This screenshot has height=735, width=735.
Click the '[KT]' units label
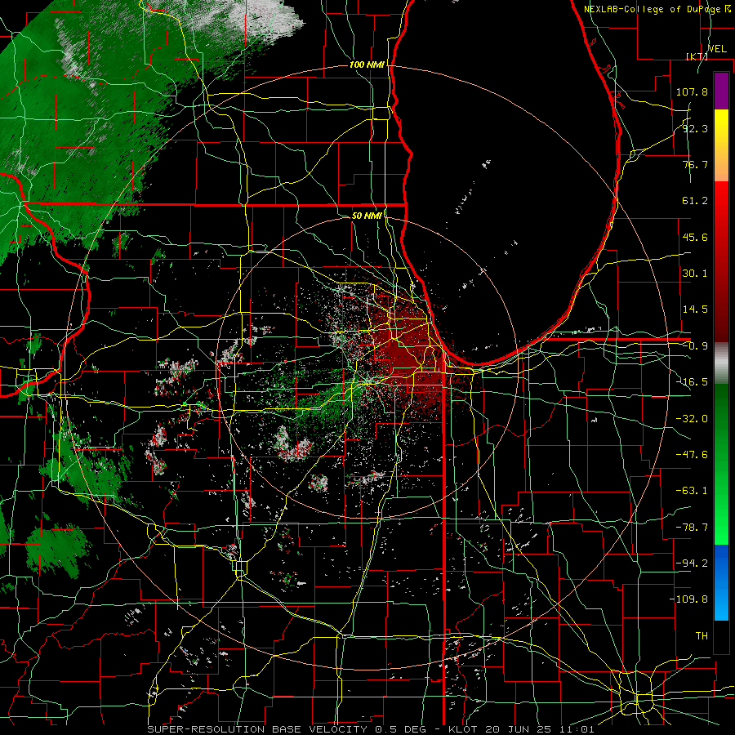click(697, 56)
